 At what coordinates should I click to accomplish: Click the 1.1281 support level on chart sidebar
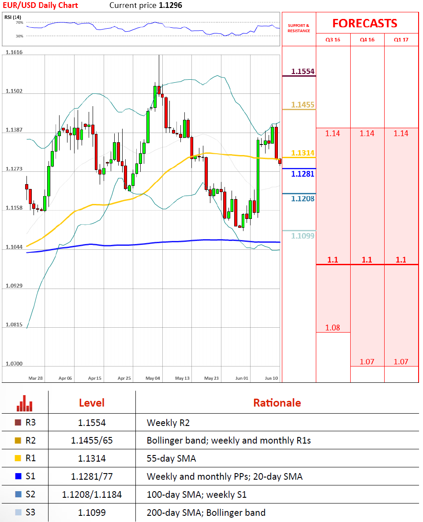tap(303, 174)
